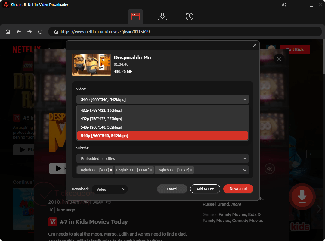Remove English CC [DFXP] subtitle tag
The width and height of the screenshot is (325, 241).
pyautogui.click(x=191, y=170)
